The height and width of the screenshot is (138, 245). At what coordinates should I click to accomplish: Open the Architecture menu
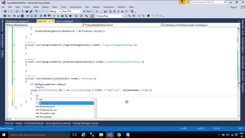(x=75, y=7)
